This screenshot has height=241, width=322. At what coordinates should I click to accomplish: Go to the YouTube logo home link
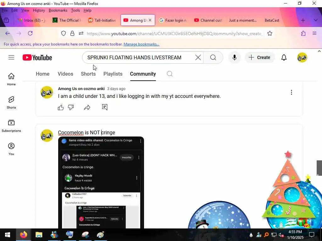pyautogui.click(x=37, y=58)
